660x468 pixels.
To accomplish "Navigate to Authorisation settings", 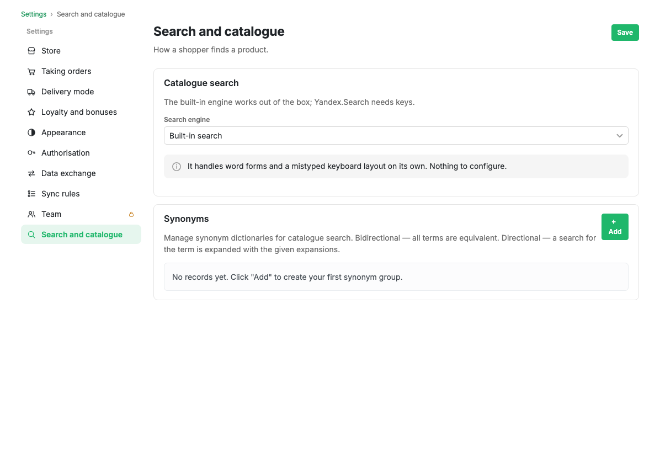I will 81,153.
